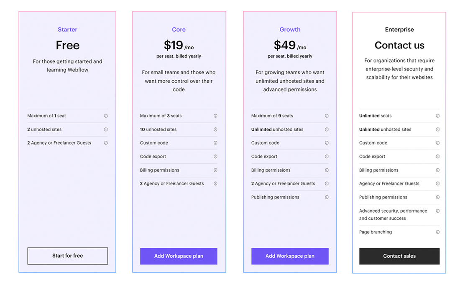460x284 pixels.
Task: Show info for Starter 2 unhosted sites
Action: (x=106, y=129)
